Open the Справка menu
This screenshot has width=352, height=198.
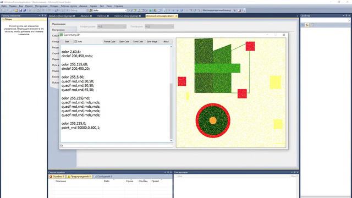coord(119,6)
